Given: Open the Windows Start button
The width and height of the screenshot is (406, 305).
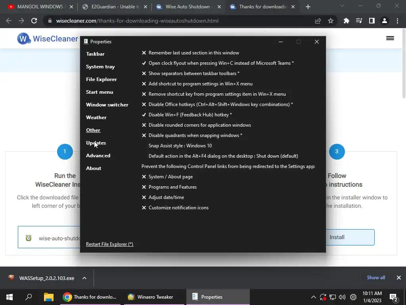Looking at the screenshot, I should 10,297.
